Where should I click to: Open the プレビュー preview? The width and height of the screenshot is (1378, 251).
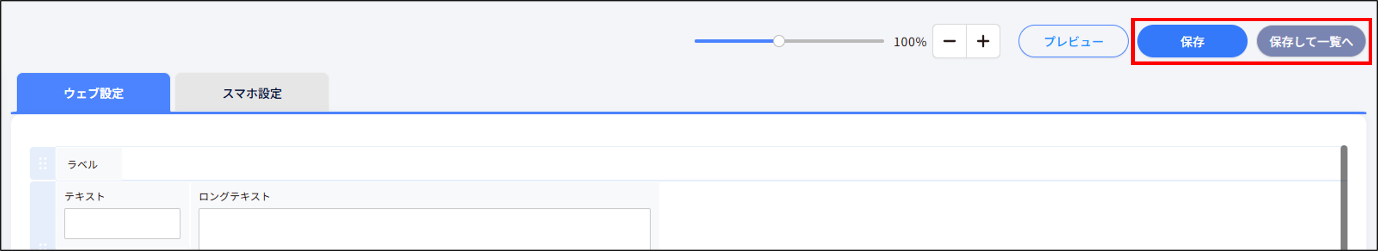tap(1073, 41)
